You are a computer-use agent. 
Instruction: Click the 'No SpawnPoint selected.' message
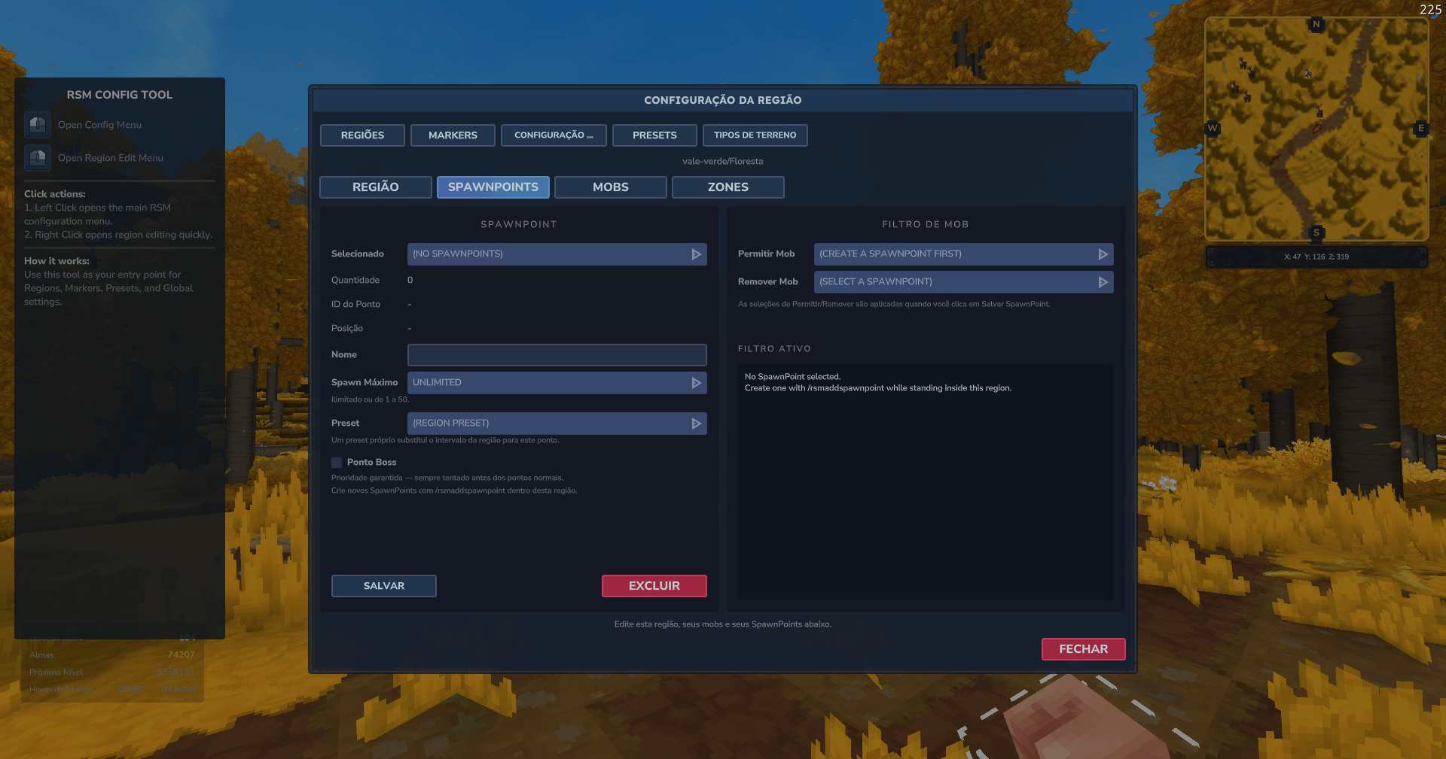pyautogui.click(x=792, y=377)
